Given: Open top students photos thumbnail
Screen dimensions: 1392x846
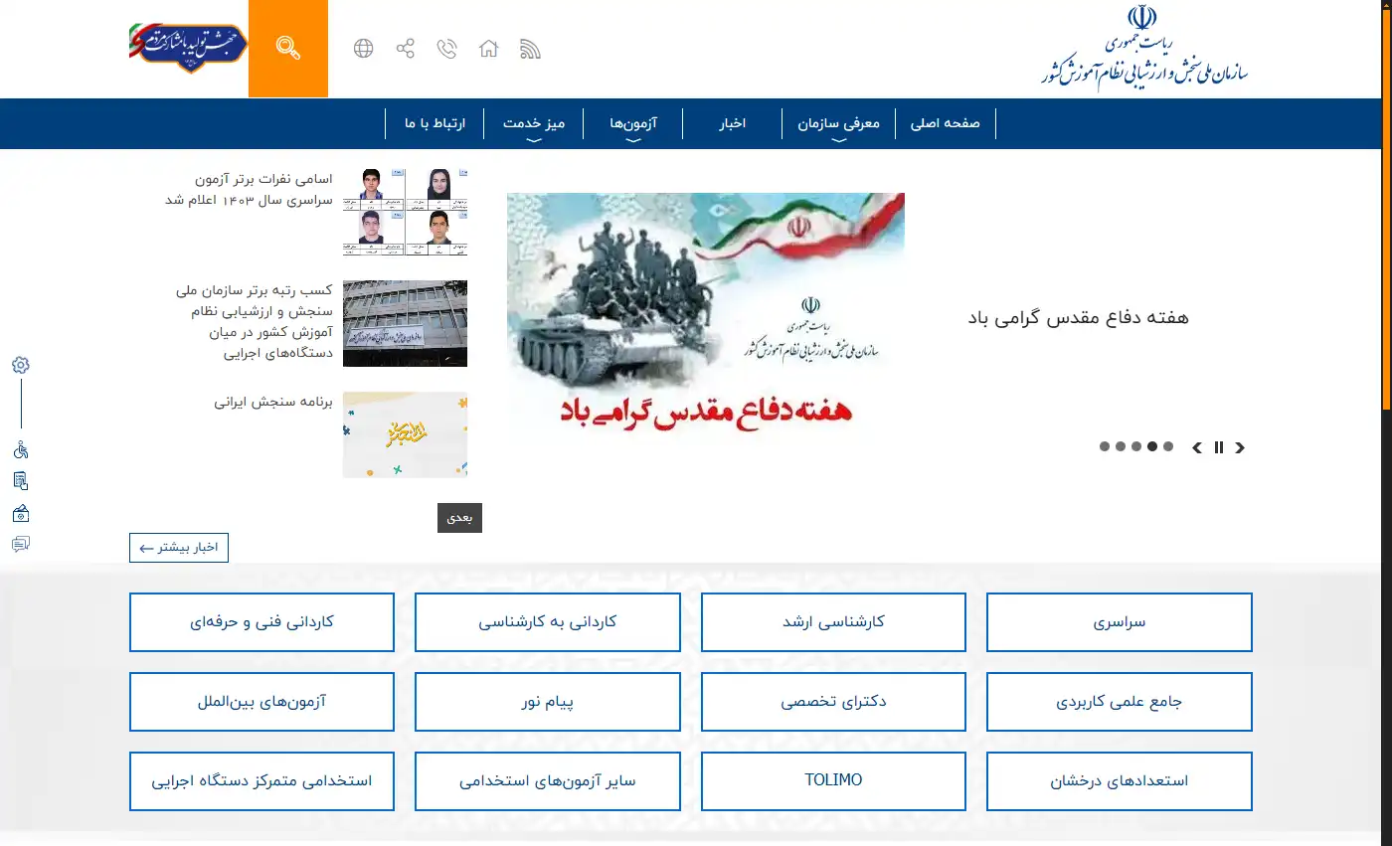Looking at the screenshot, I should [405, 212].
